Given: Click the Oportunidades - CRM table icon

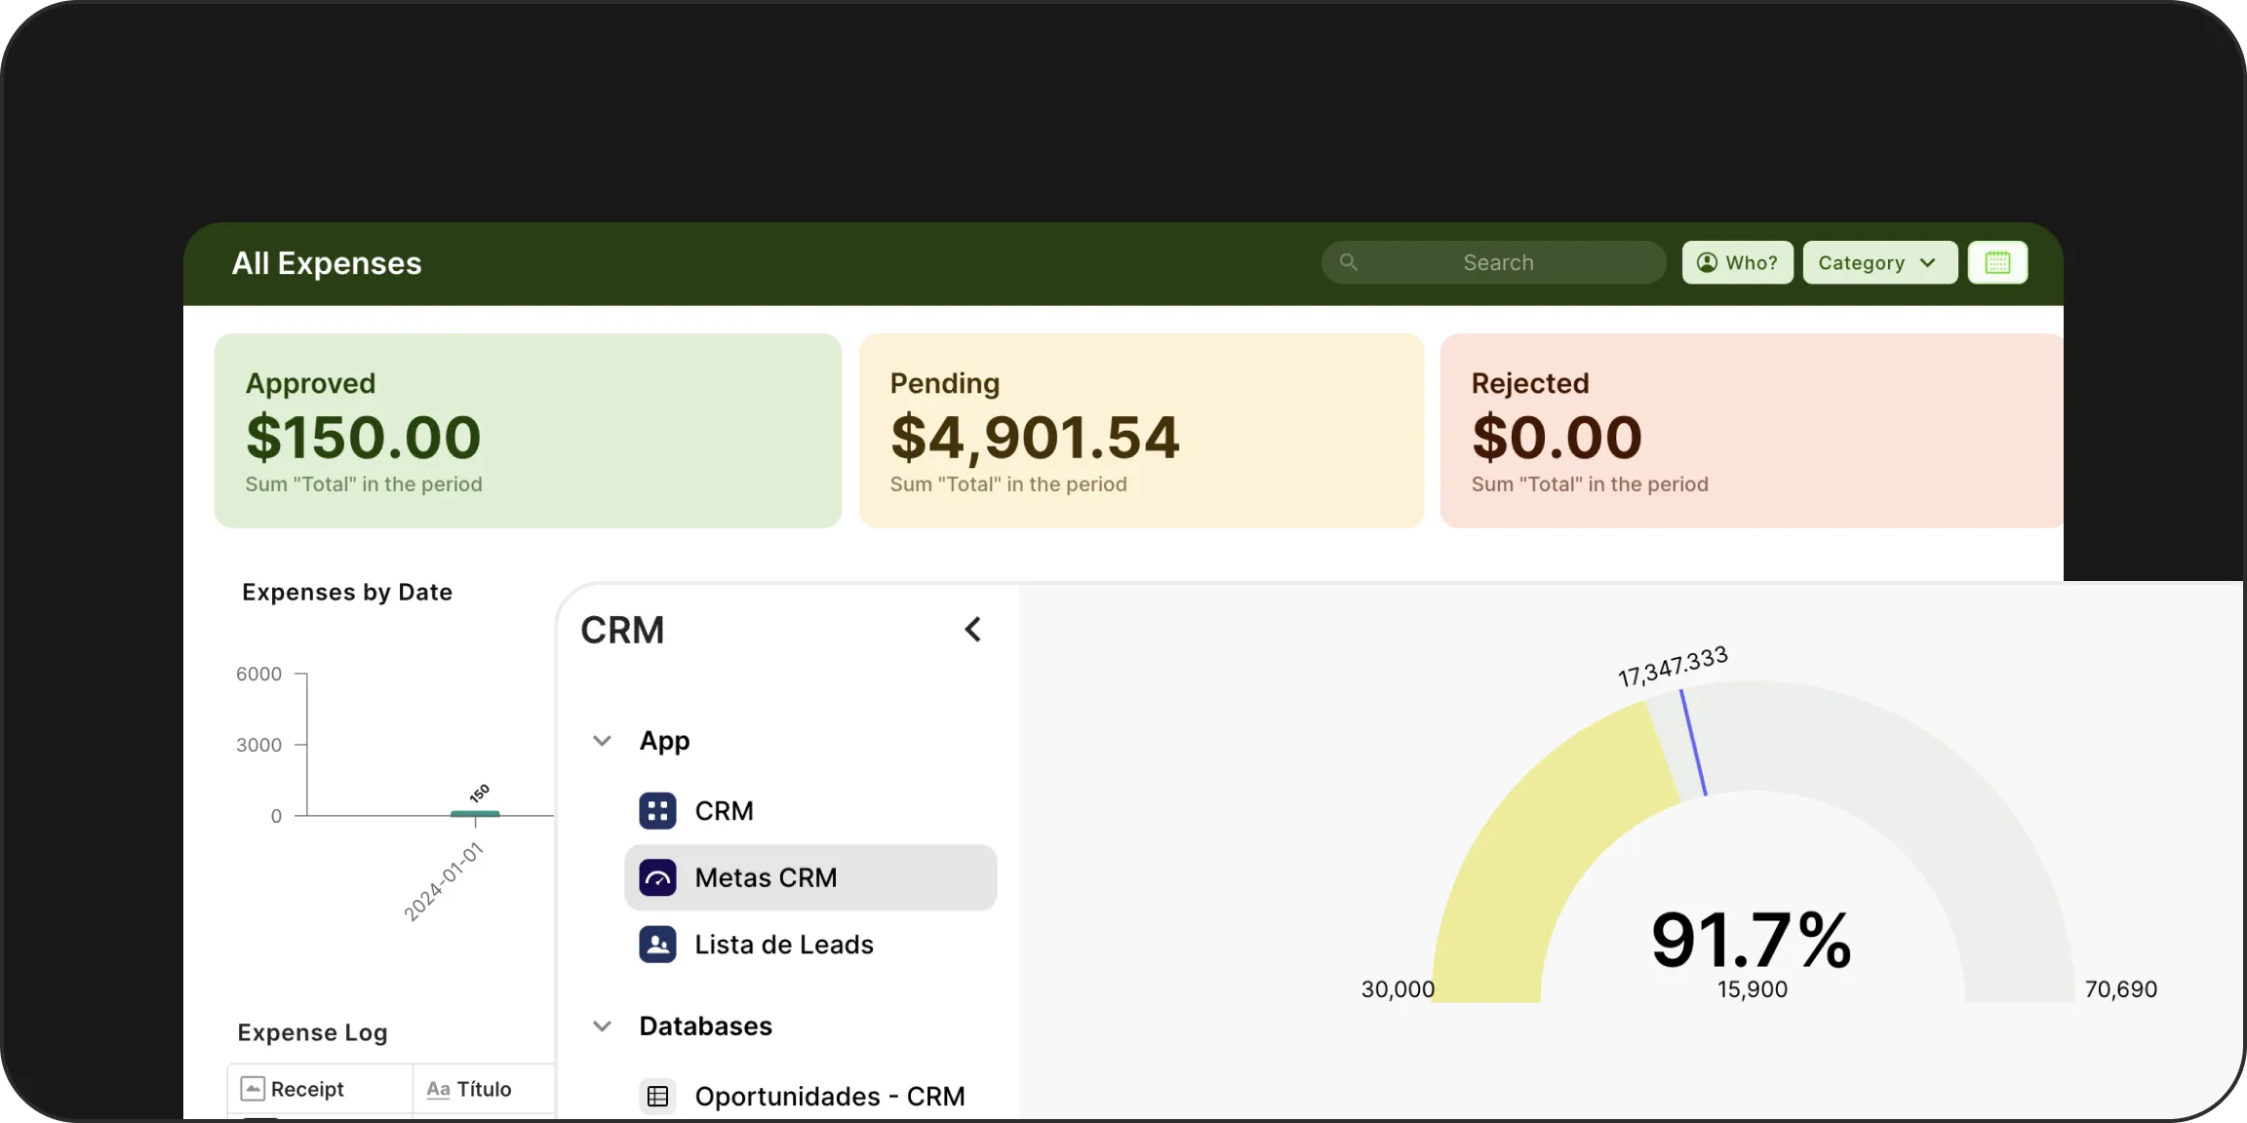Looking at the screenshot, I should pos(658,1095).
